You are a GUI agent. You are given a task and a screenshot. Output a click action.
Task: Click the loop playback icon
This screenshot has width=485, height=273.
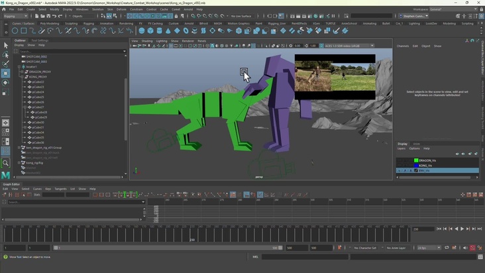click(x=447, y=248)
